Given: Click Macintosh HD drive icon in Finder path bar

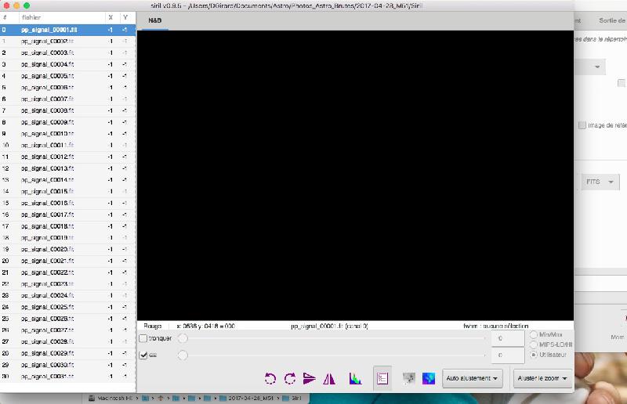Looking at the screenshot, I should pos(92,398).
